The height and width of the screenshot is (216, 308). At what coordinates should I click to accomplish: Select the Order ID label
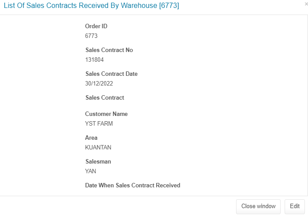pyautogui.click(x=96, y=26)
